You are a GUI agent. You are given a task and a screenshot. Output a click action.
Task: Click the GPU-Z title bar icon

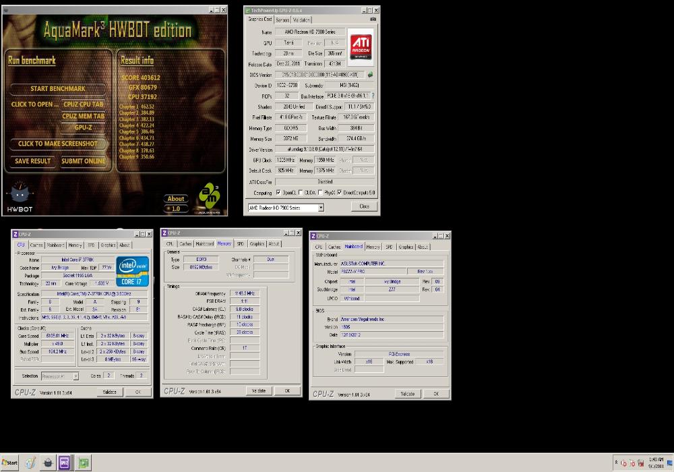click(247, 10)
